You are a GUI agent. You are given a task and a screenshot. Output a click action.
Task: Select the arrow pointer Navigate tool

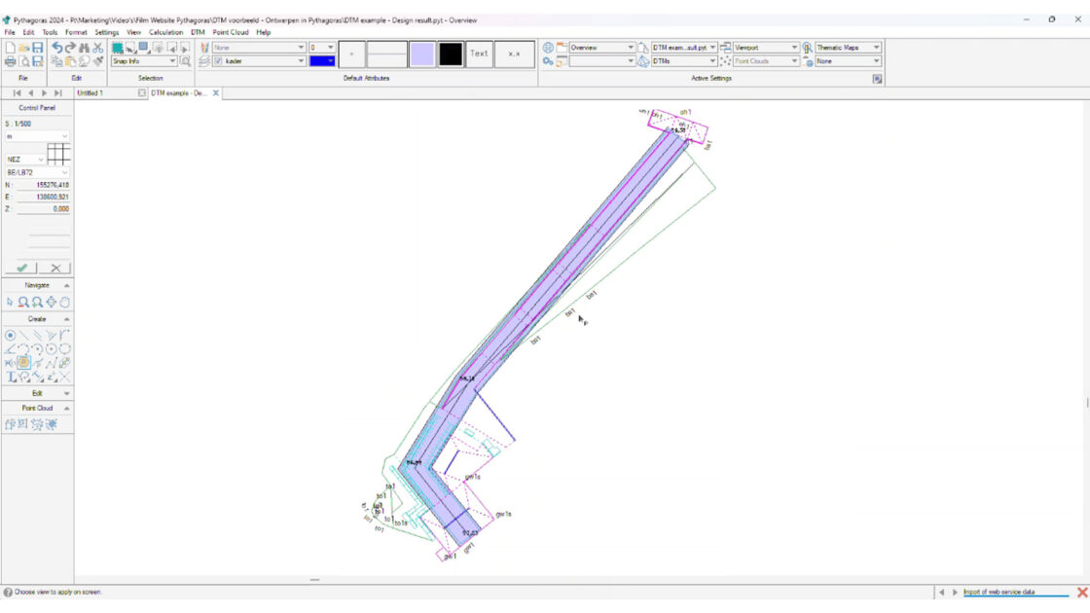coord(10,303)
